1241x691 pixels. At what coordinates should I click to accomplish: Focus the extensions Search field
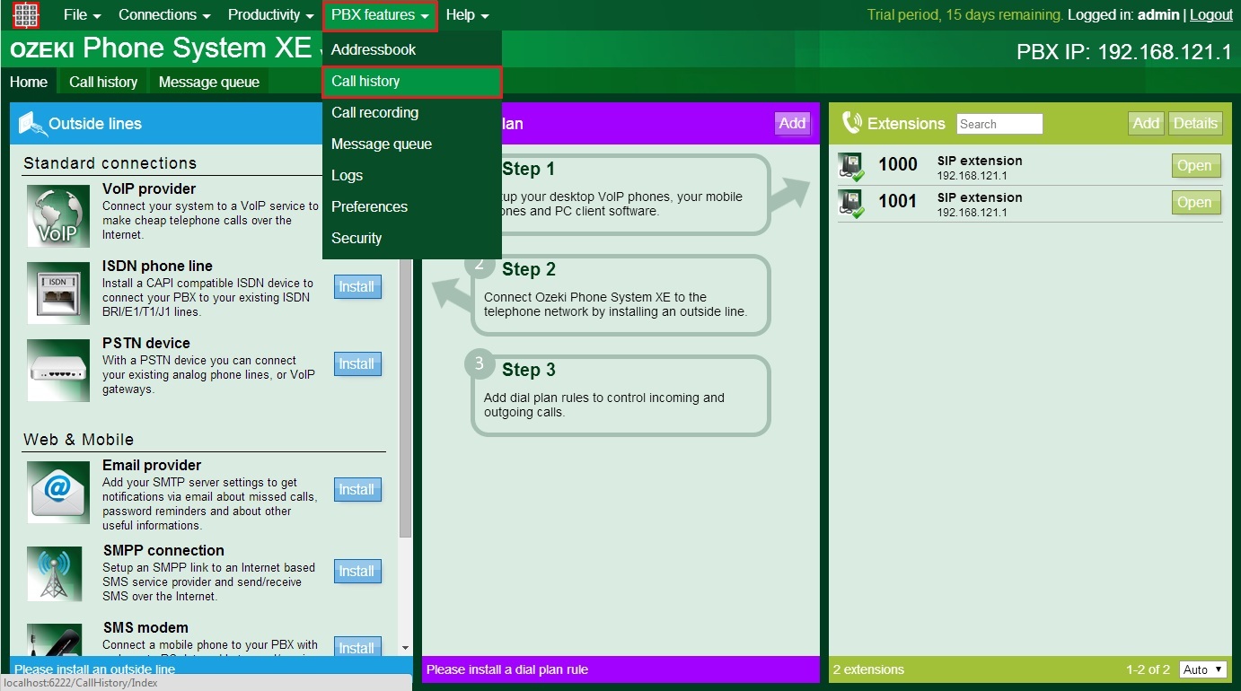point(999,124)
